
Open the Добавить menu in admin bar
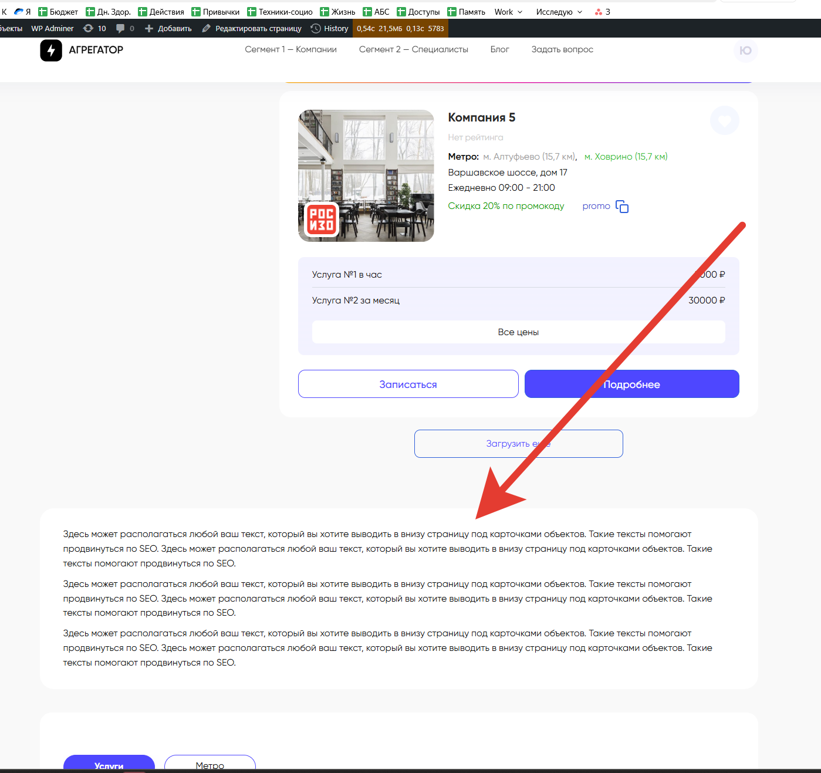(x=168, y=28)
